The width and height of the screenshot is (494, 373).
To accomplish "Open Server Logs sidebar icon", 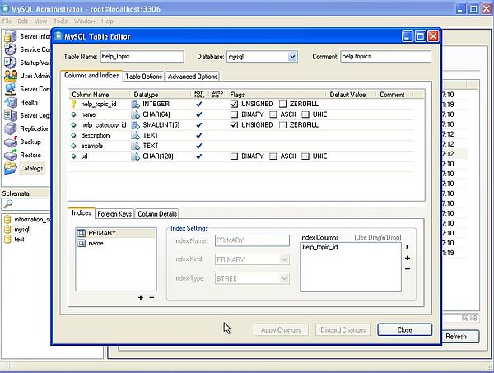I will click(10, 115).
